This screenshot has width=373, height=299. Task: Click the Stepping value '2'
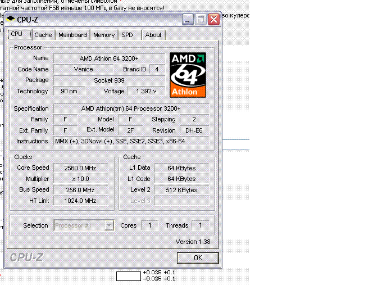tap(194, 119)
